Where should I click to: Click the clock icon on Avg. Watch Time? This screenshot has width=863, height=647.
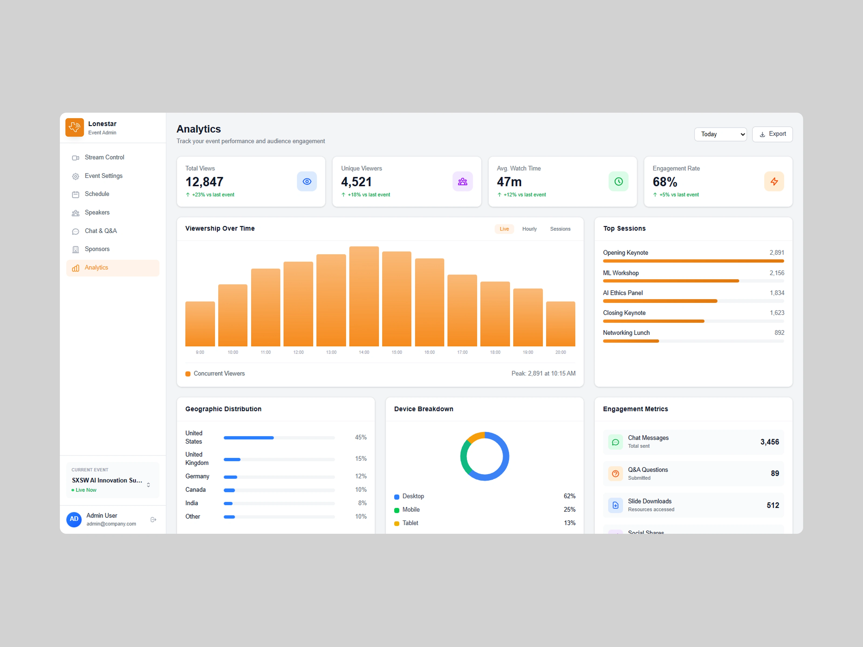click(618, 181)
